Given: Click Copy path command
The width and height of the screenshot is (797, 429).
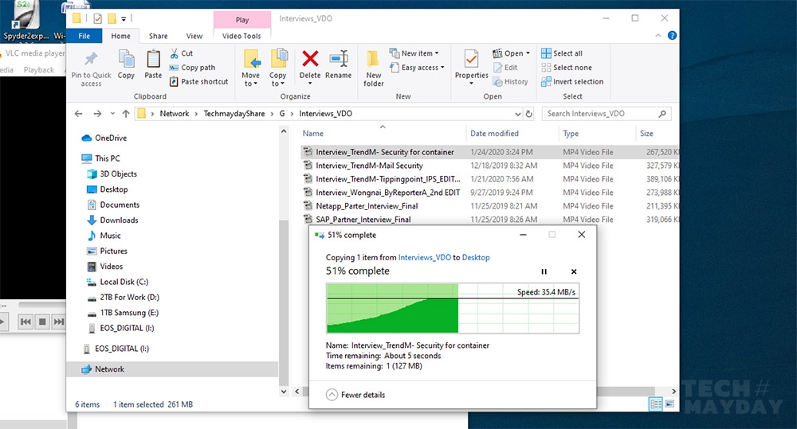Looking at the screenshot, I should click(193, 68).
